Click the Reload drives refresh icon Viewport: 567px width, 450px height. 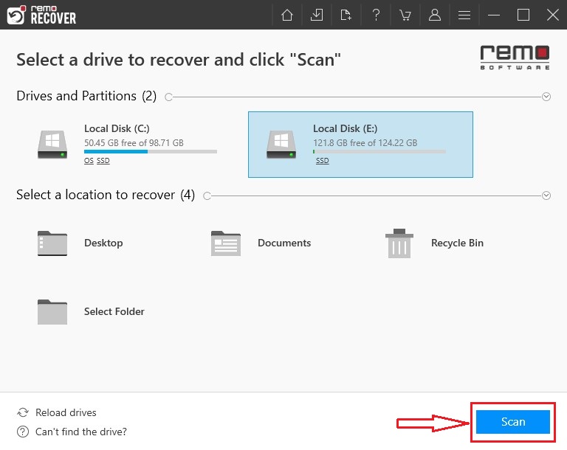pyautogui.click(x=23, y=412)
